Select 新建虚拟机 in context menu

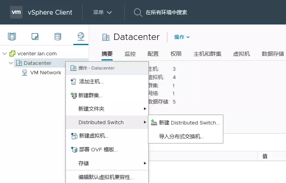93,136
